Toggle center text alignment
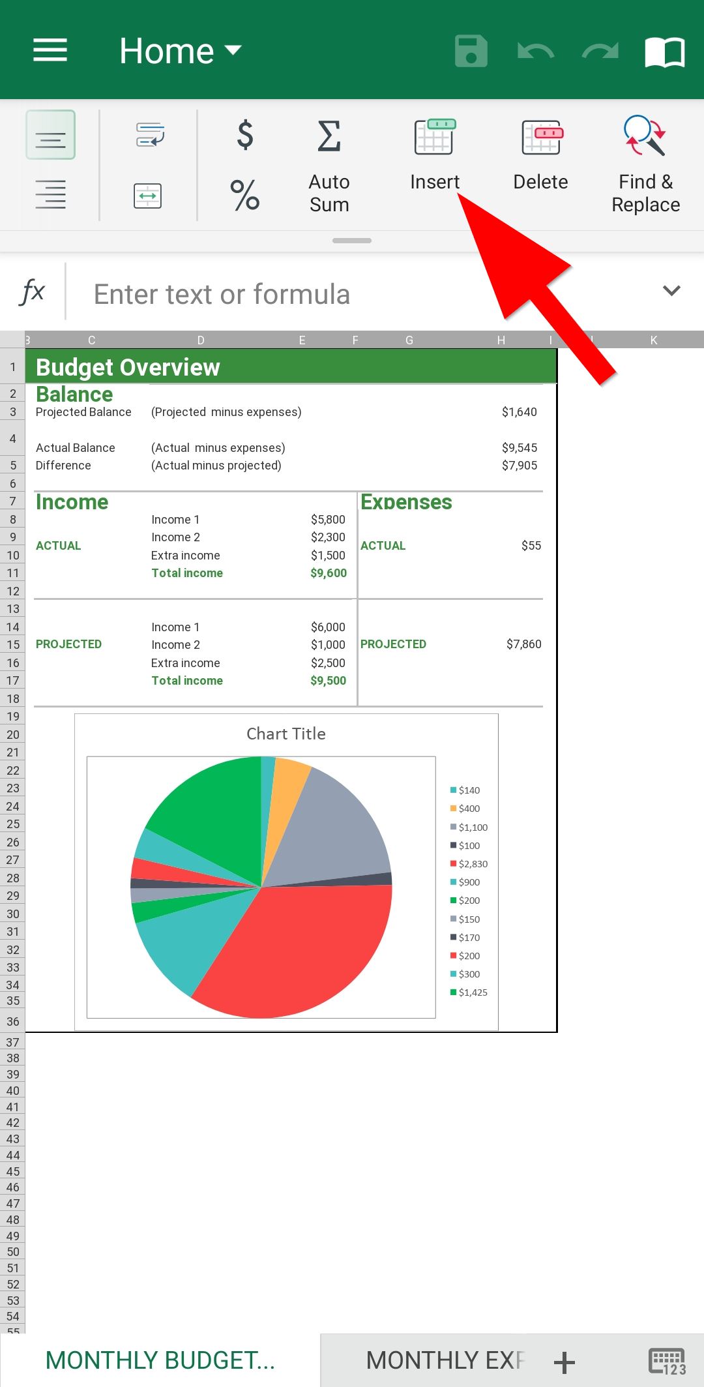 (x=50, y=135)
